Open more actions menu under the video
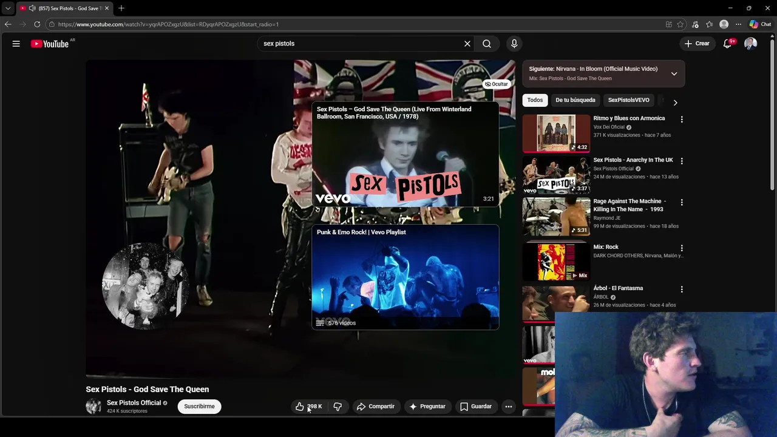This screenshot has height=437, width=777. 509,407
